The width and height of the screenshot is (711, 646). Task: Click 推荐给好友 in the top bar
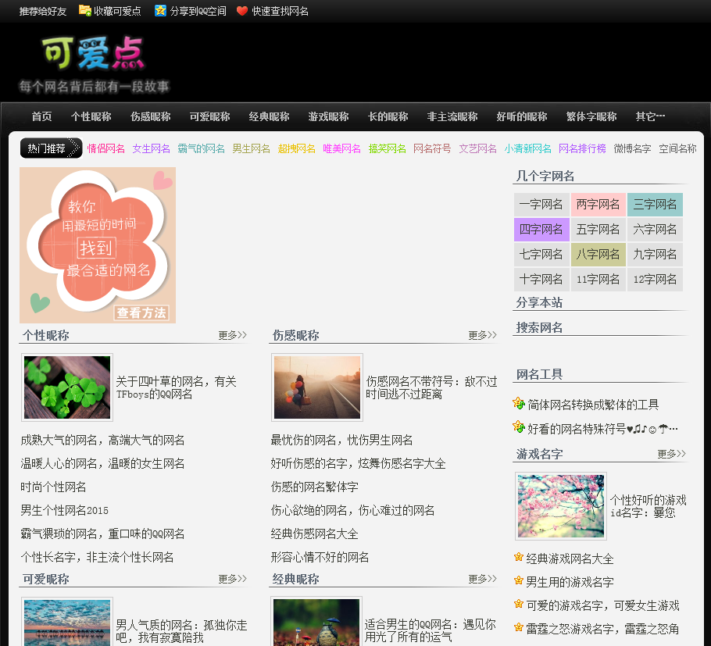coord(43,11)
